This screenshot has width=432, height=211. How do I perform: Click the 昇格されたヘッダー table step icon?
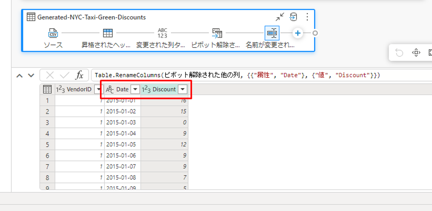[x=108, y=33]
